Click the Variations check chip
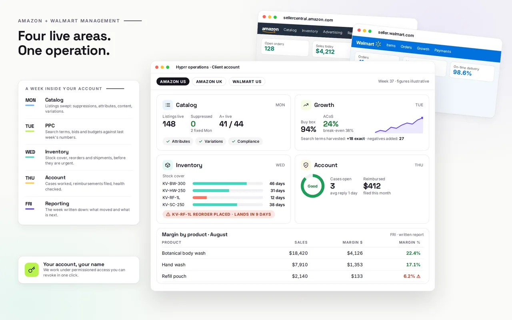Viewport: 512px width, 320px height. point(211,141)
